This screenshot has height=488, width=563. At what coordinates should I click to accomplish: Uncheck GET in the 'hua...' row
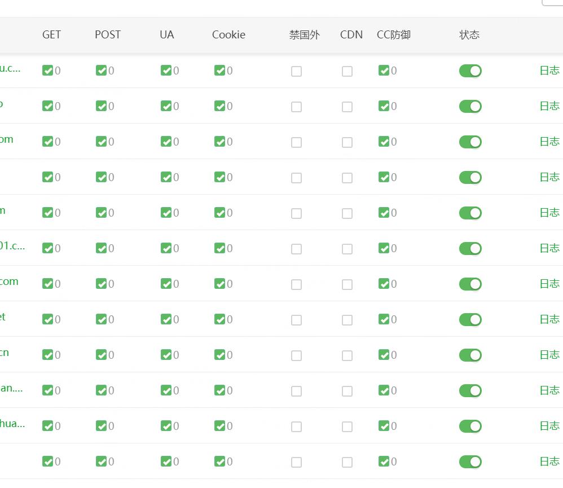click(x=47, y=426)
